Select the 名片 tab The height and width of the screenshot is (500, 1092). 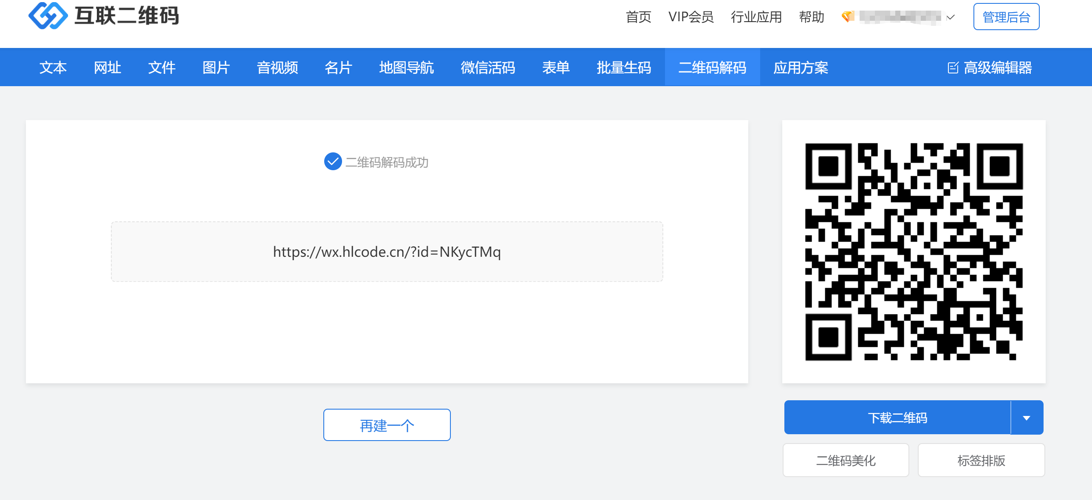[x=339, y=67]
